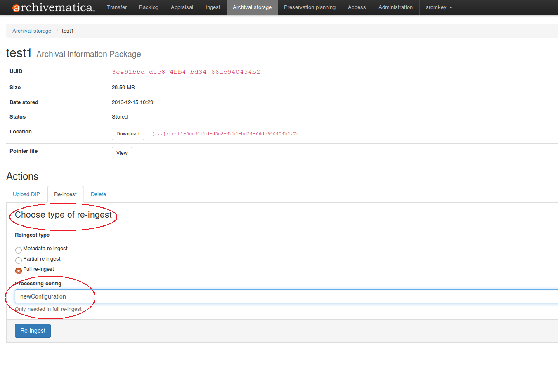View the pointer file
The width and height of the screenshot is (558, 365).
click(122, 153)
